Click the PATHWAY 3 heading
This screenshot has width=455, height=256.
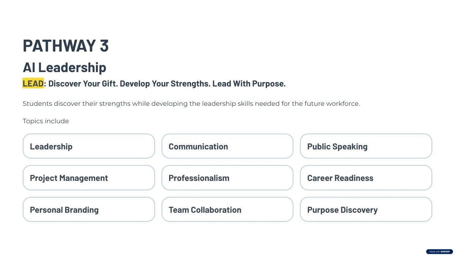click(x=66, y=46)
